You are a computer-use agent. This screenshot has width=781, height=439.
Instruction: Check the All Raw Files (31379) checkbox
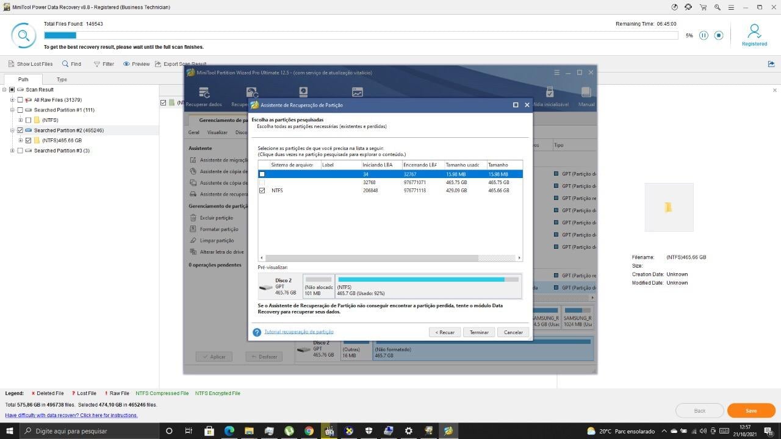click(x=20, y=100)
